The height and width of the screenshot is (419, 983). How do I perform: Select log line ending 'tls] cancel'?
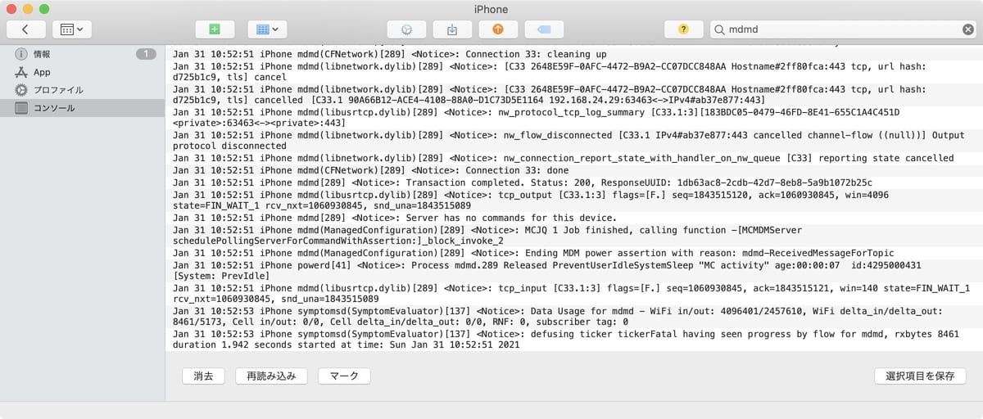point(573,71)
